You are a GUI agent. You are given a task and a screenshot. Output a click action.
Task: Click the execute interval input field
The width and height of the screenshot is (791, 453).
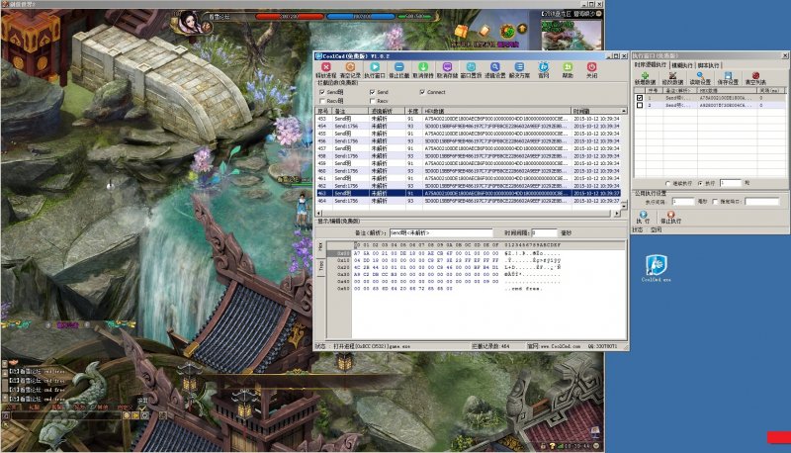pyautogui.click(x=682, y=201)
